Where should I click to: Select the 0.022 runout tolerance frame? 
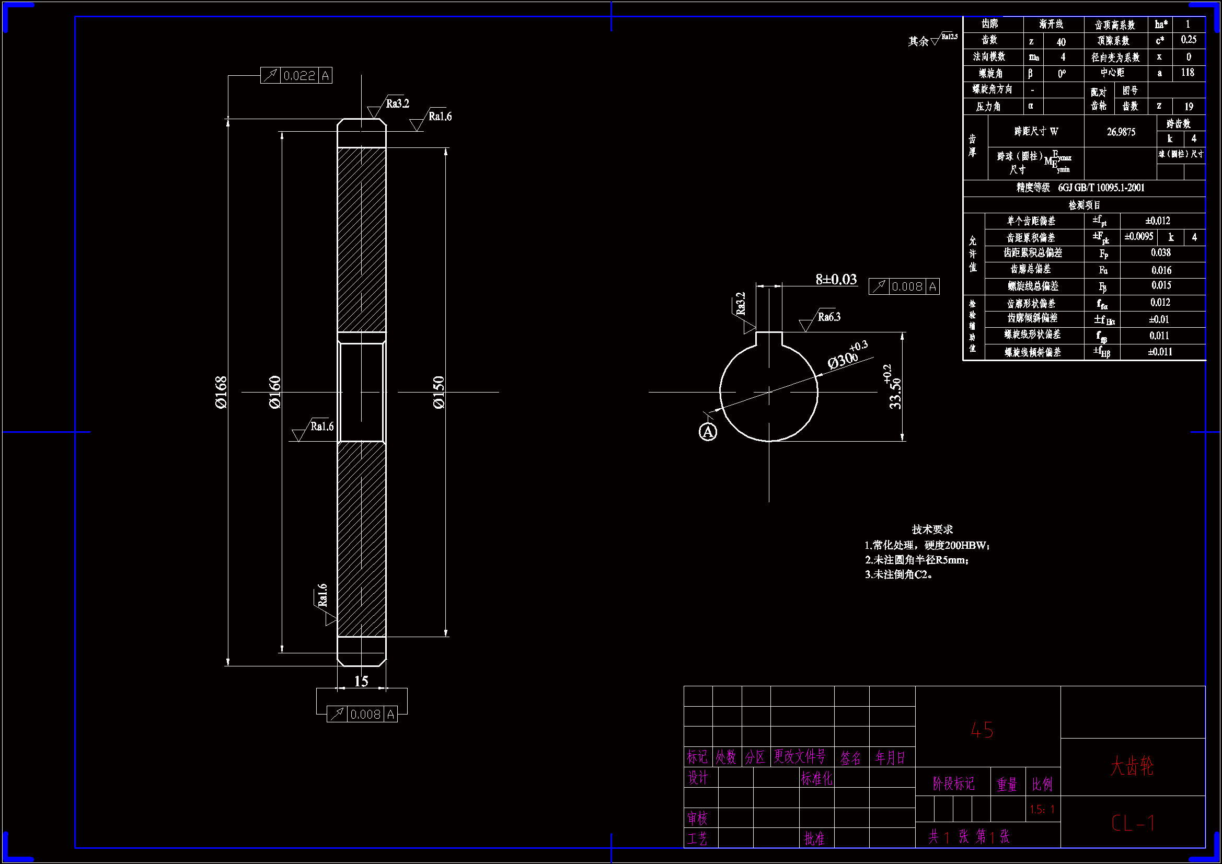pyautogui.click(x=296, y=76)
